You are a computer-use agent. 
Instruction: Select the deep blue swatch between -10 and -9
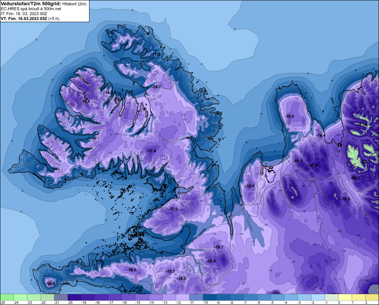210,297
